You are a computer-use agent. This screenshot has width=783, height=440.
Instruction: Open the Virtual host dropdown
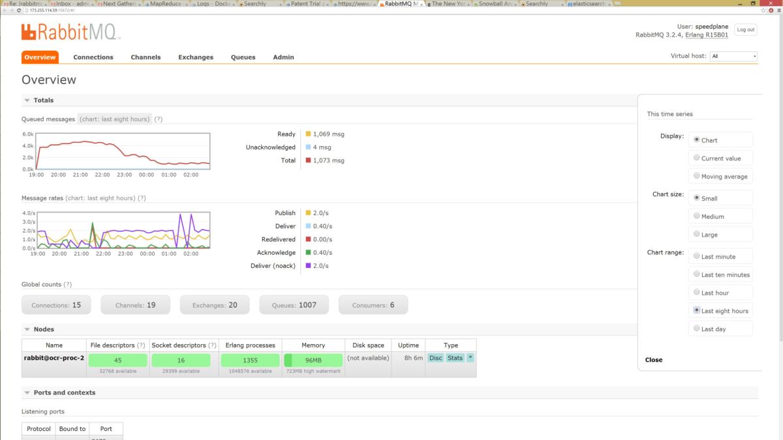coord(733,56)
